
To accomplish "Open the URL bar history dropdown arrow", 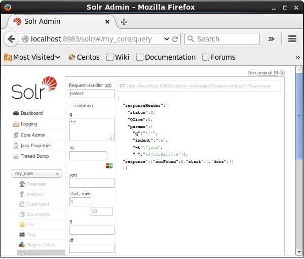I will click(x=166, y=39).
